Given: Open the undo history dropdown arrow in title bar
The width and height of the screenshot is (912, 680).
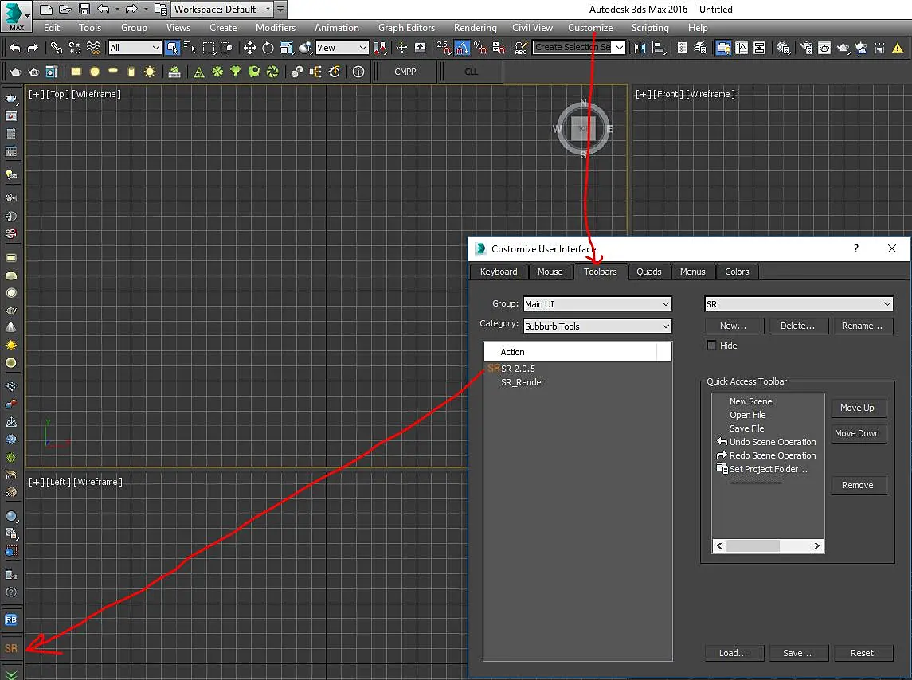Looking at the screenshot, I should tap(117, 10).
